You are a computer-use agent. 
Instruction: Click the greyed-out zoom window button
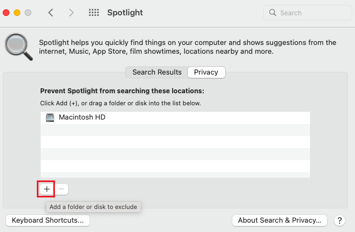28,13
